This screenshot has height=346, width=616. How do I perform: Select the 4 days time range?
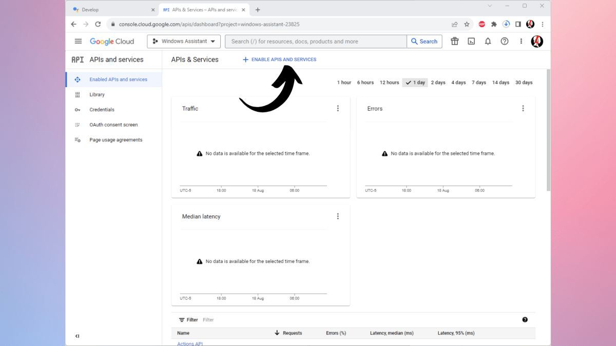coord(458,83)
